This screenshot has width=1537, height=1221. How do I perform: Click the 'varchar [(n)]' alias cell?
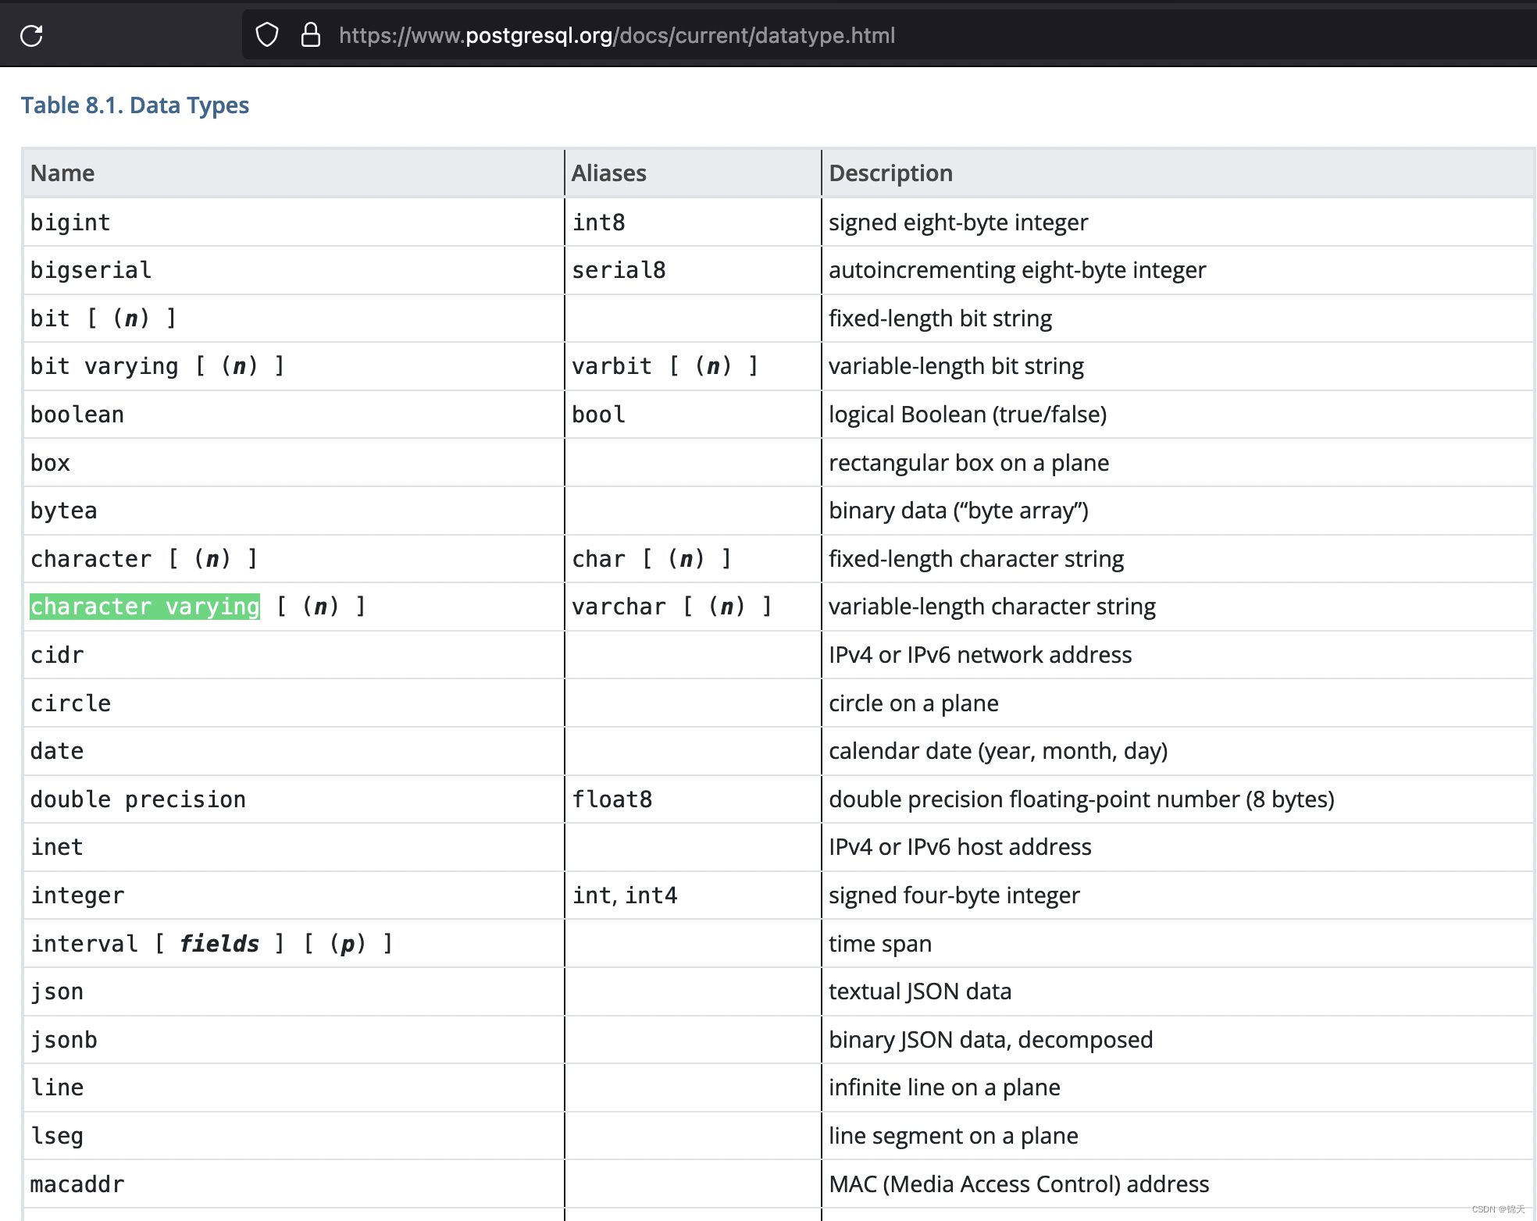click(672, 607)
